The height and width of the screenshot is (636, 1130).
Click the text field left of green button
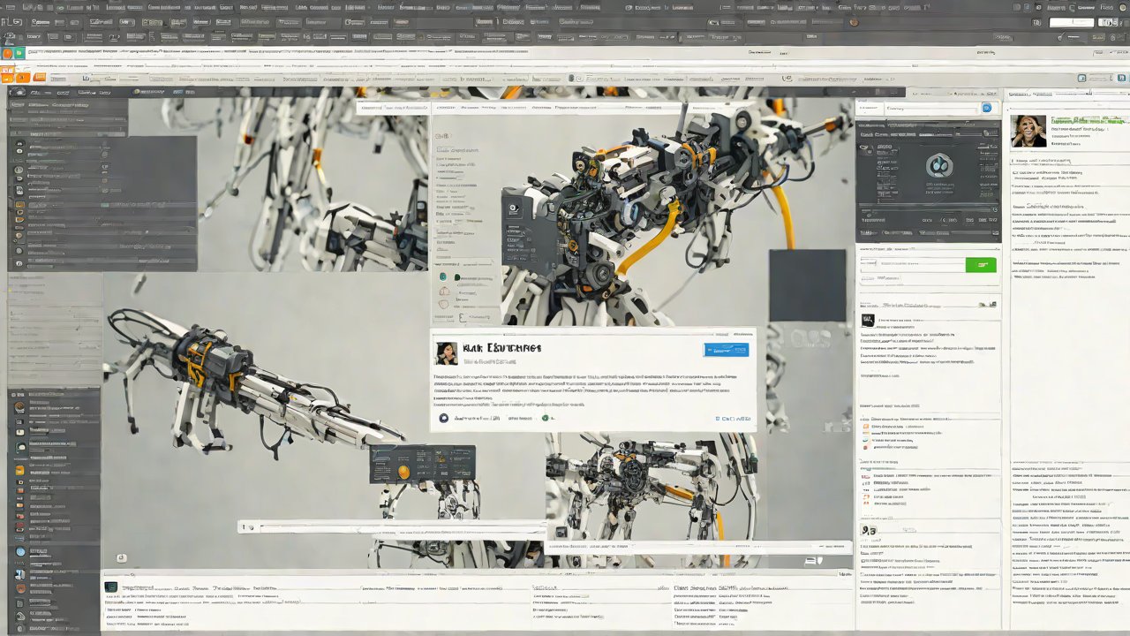pyautogui.click(x=911, y=265)
